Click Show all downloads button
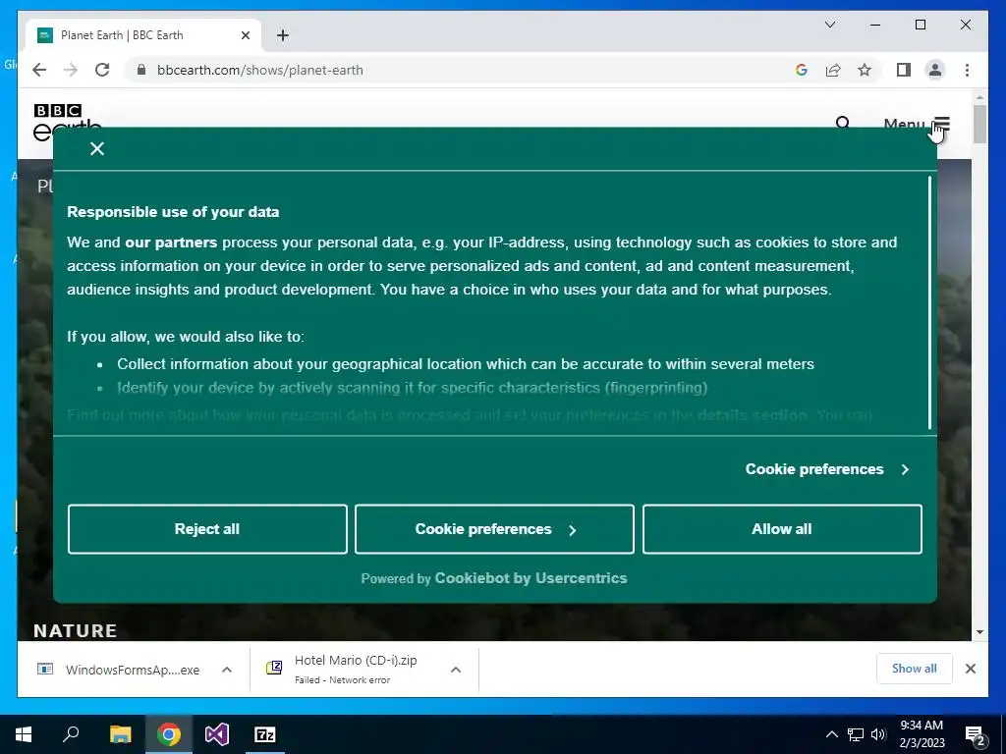This screenshot has width=1006, height=754. tap(915, 669)
